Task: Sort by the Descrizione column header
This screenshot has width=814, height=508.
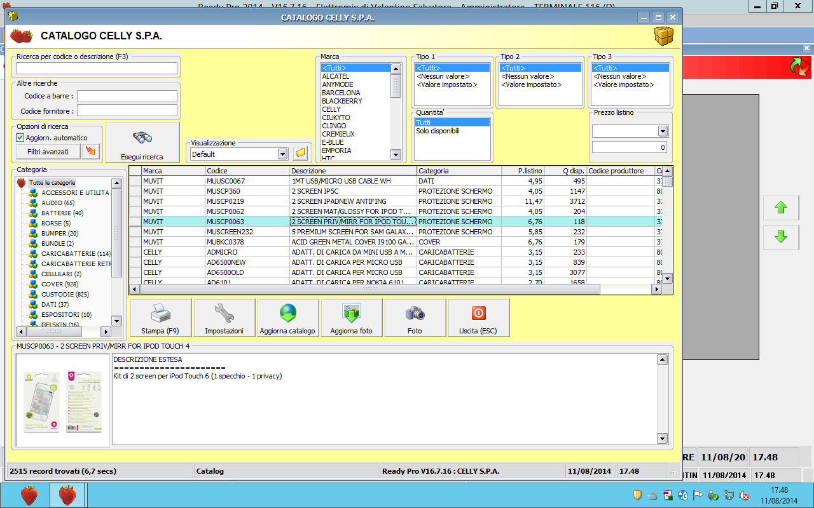Action: 353,171
